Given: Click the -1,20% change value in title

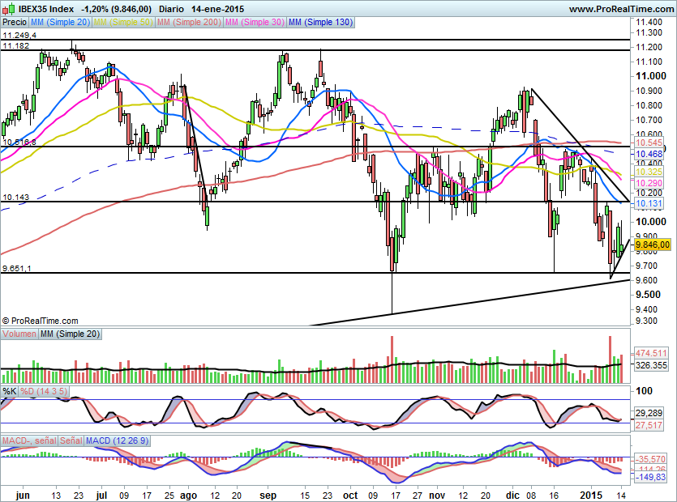Looking at the screenshot, I should point(93,9).
